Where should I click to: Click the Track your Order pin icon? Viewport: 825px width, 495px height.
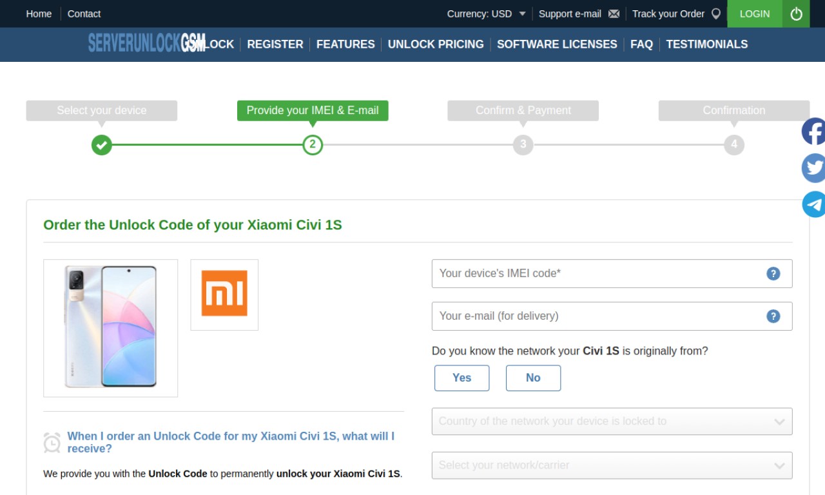click(715, 14)
